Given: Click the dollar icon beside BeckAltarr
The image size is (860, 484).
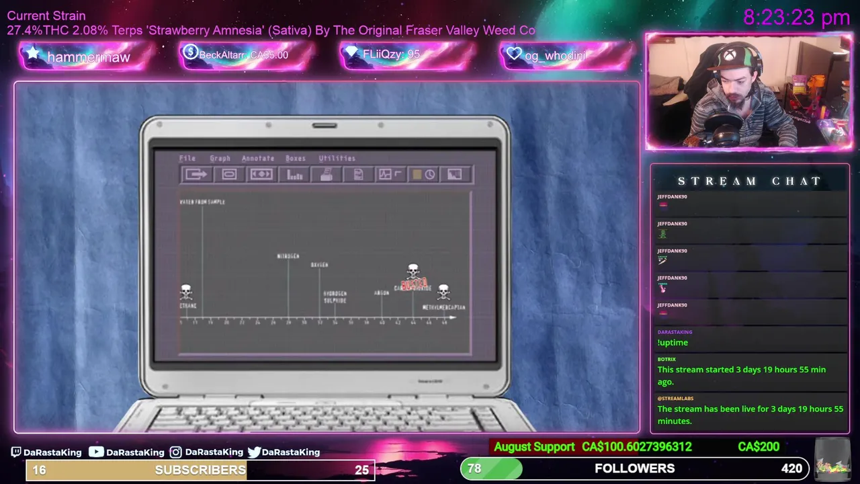Looking at the screenshot, I should click(x=190, y=52).
